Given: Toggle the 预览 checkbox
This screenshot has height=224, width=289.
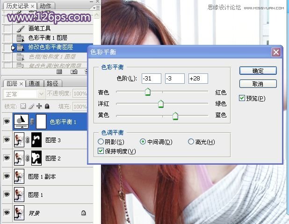Looking at the screenshot, I should click(242, 98).
